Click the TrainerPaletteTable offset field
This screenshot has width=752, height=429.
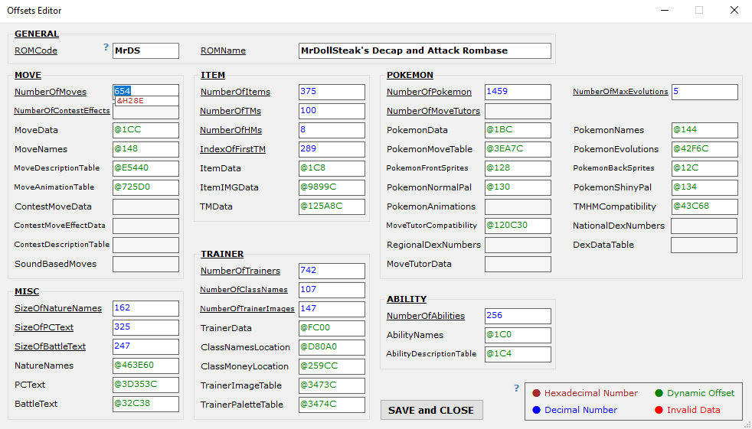tap(331, 404)
